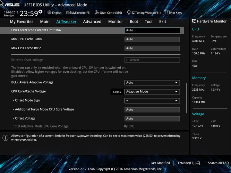Open MyFavorite(F3) list icon
231x173 pixels.
(68, 12)
